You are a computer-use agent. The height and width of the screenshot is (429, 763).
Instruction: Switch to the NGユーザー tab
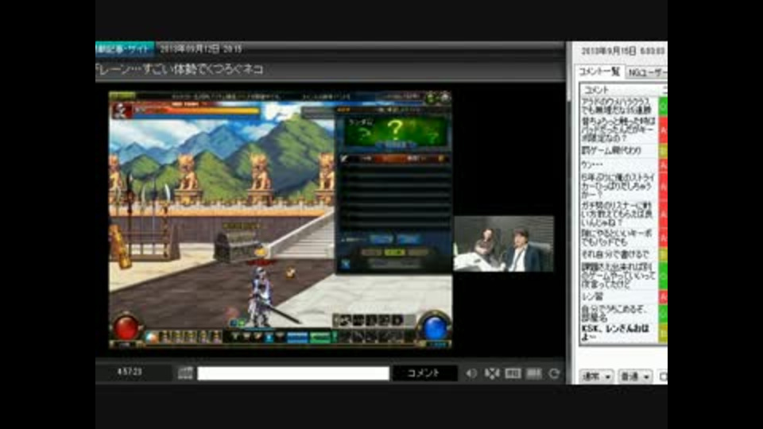click(647, 72)
